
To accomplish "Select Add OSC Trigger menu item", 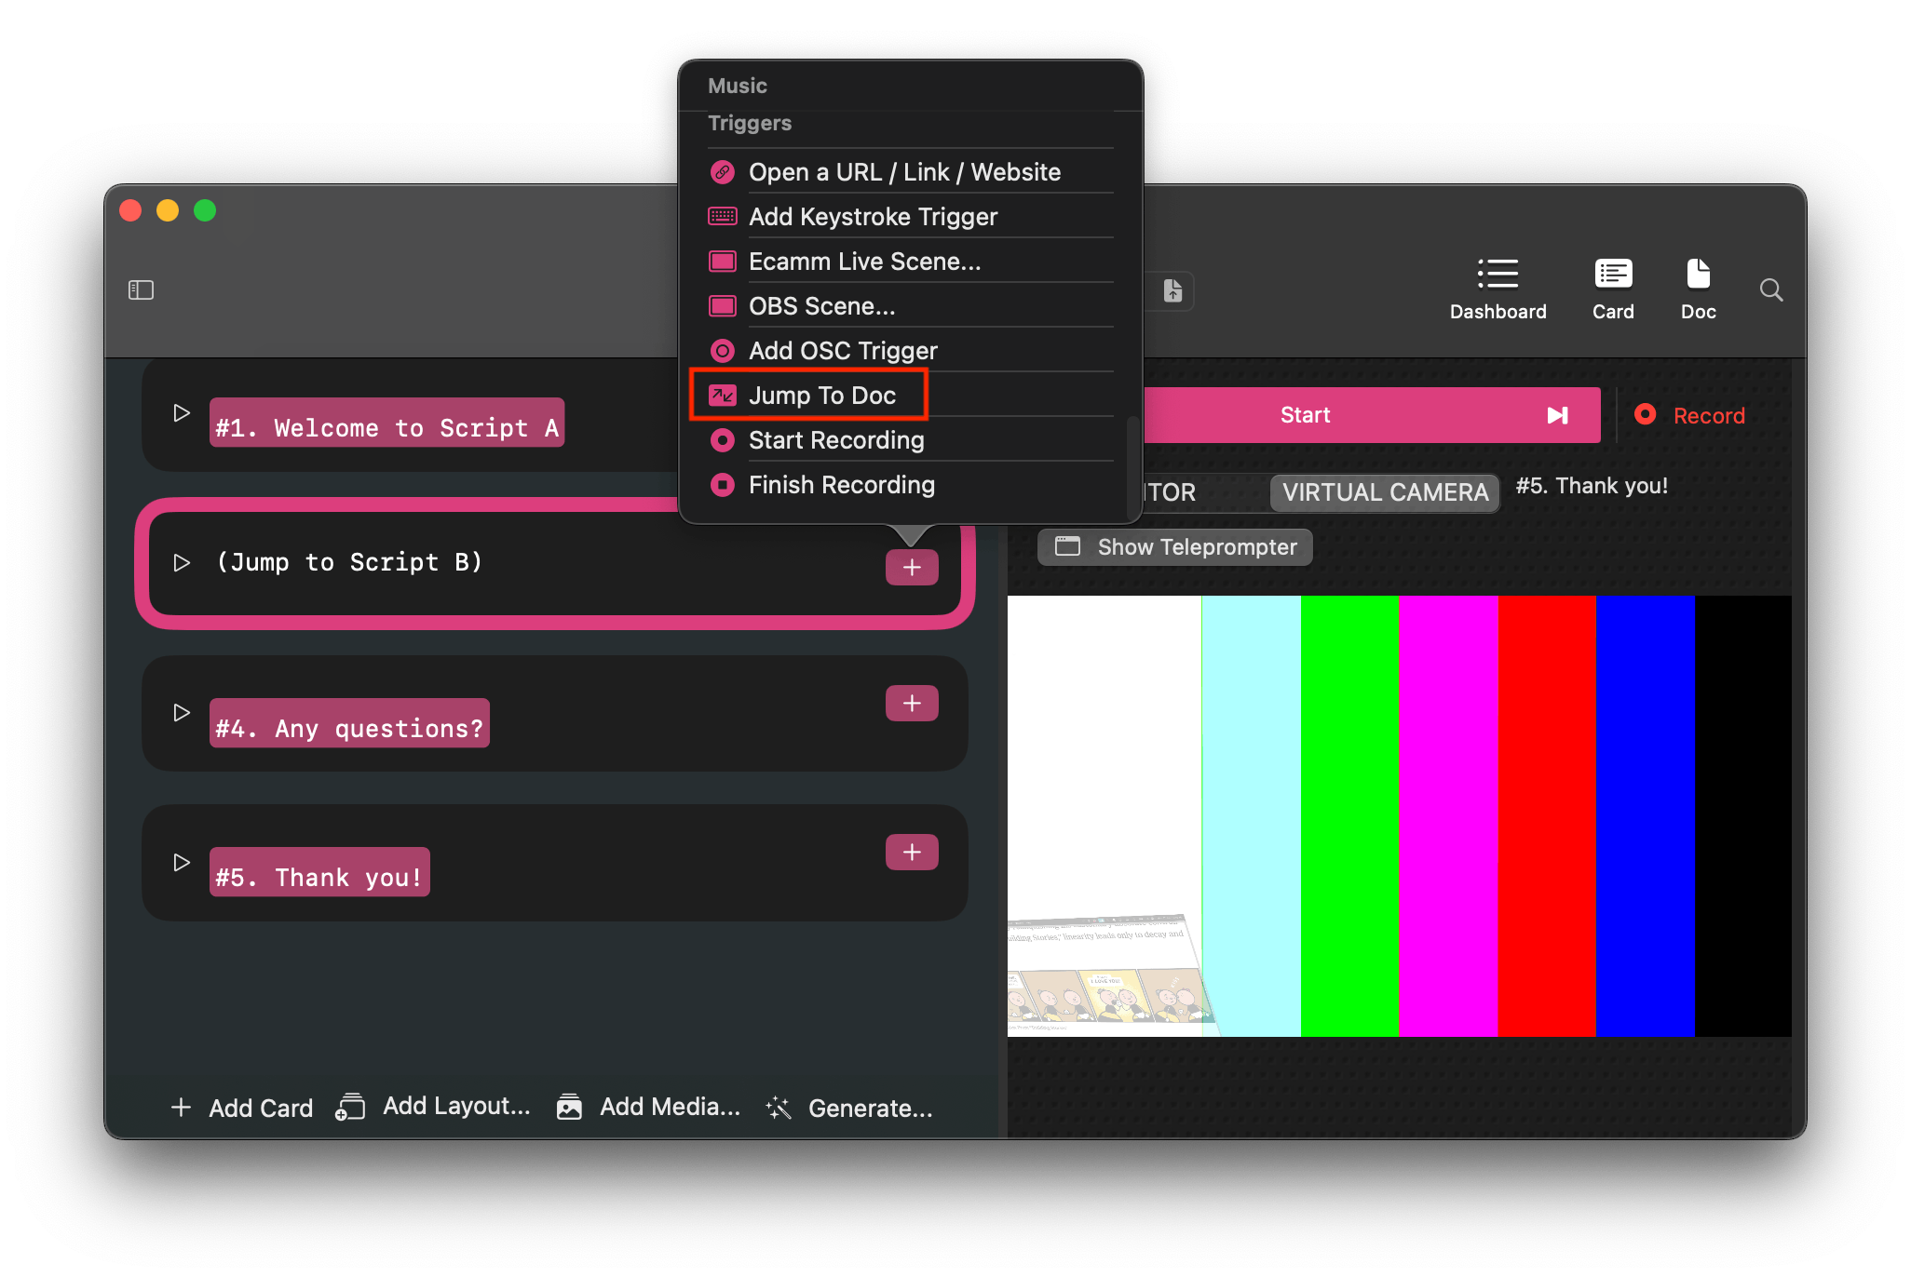I will (842, 351).
